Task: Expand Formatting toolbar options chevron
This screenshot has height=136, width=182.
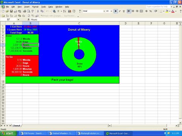Action: 180,11
